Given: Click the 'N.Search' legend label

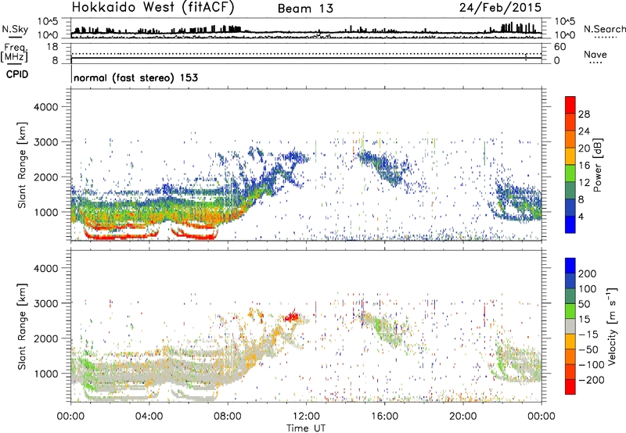Looking at the screenshot, I should click(x=604, y=29).
